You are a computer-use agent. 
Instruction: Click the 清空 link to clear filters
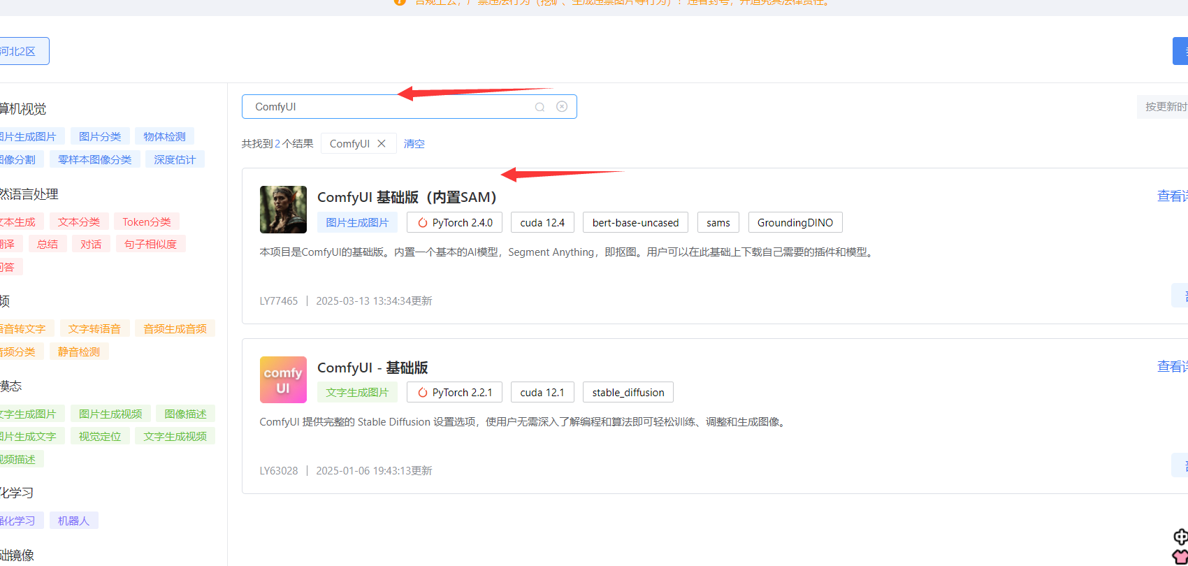tap(414, 143)
